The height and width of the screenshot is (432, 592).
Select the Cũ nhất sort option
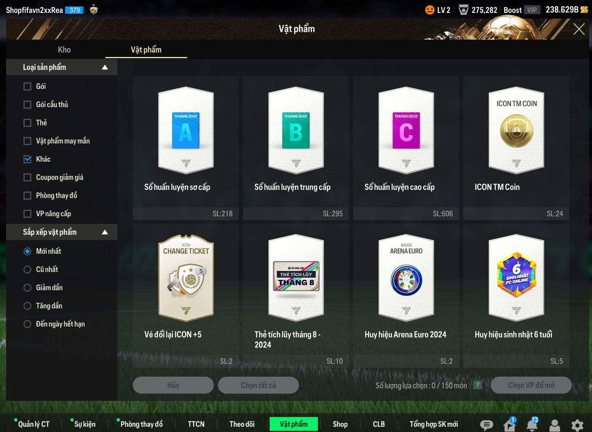[28, 270]
